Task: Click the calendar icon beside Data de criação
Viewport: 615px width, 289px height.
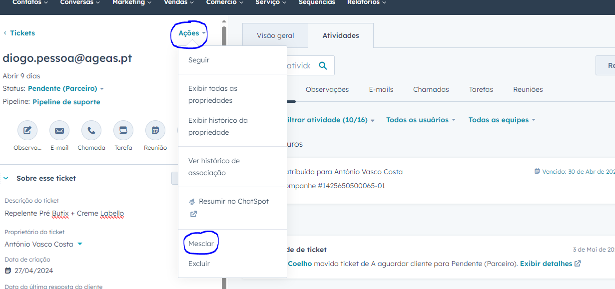Action: point(8,271)
